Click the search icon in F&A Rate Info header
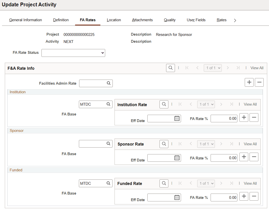269x211 pixels. [x=170, y=68]
